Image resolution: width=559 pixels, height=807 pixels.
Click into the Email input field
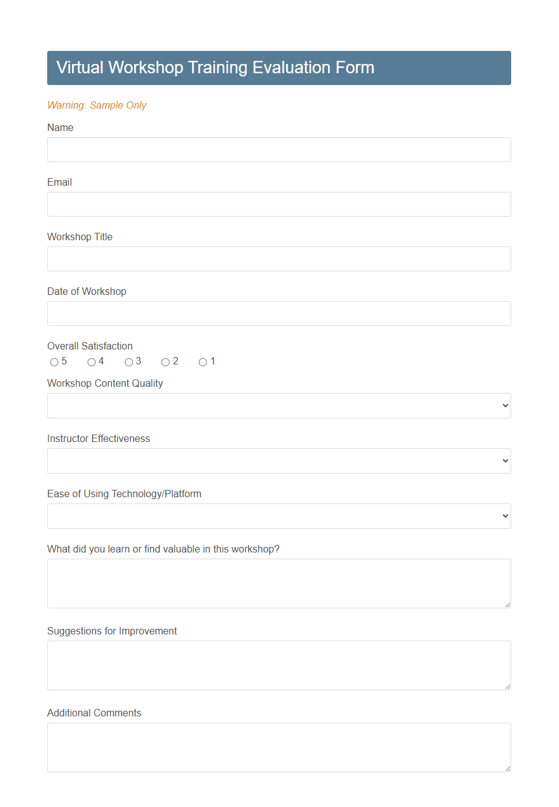click(x=279, y=204)
